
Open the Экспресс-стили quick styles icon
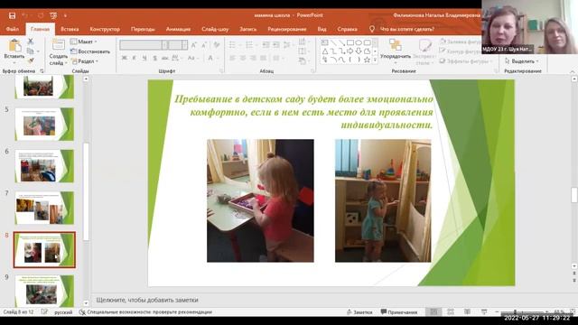coord(424,46)
